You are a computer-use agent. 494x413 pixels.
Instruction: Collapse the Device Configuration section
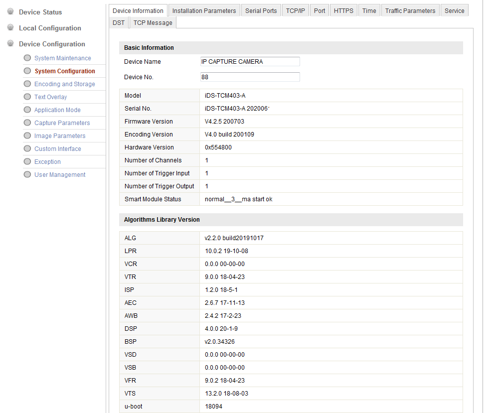52,44
